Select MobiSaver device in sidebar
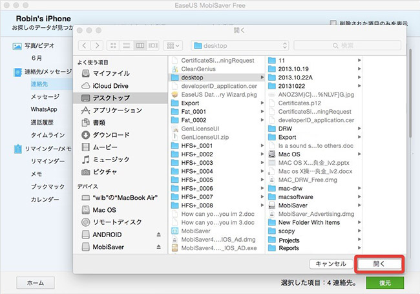Screen dimensions: 420x294 120,247
